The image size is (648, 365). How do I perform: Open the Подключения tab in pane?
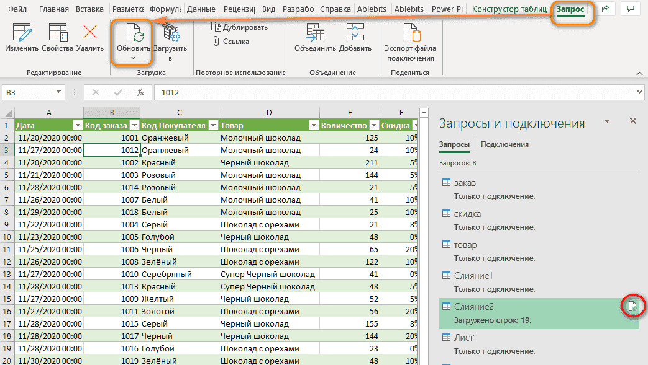(x=504, y=144)
